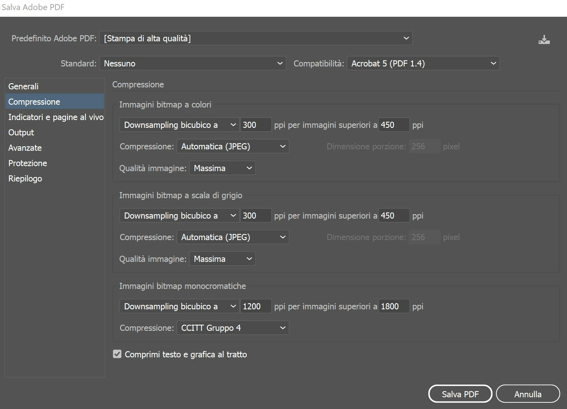Screen dimensions: 567x409
Task: Open the CCITT Gruppo 4 compression dropdown
Action: [233, 328]
